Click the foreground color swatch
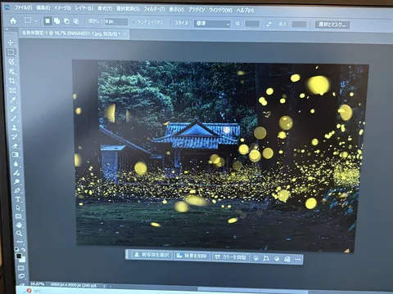This screenshot has width=393, height=294. click(x=19, y=256)
